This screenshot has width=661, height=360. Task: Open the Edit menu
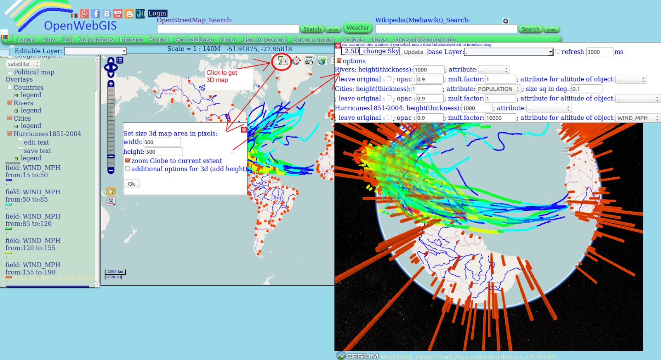click(x=67, y=40)
